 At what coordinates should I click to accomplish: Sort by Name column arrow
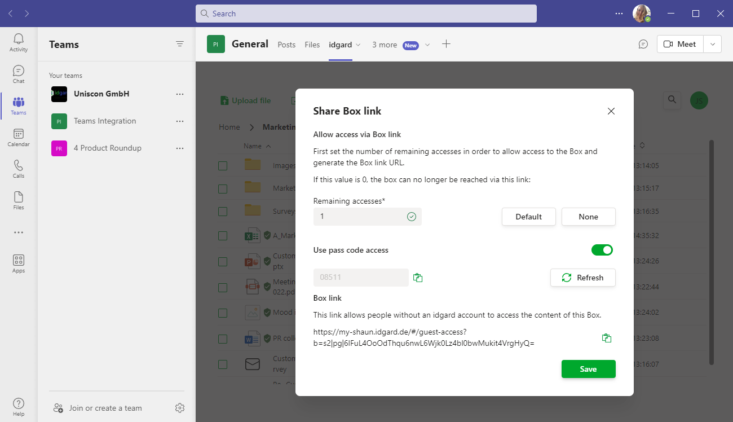[268, 146]
